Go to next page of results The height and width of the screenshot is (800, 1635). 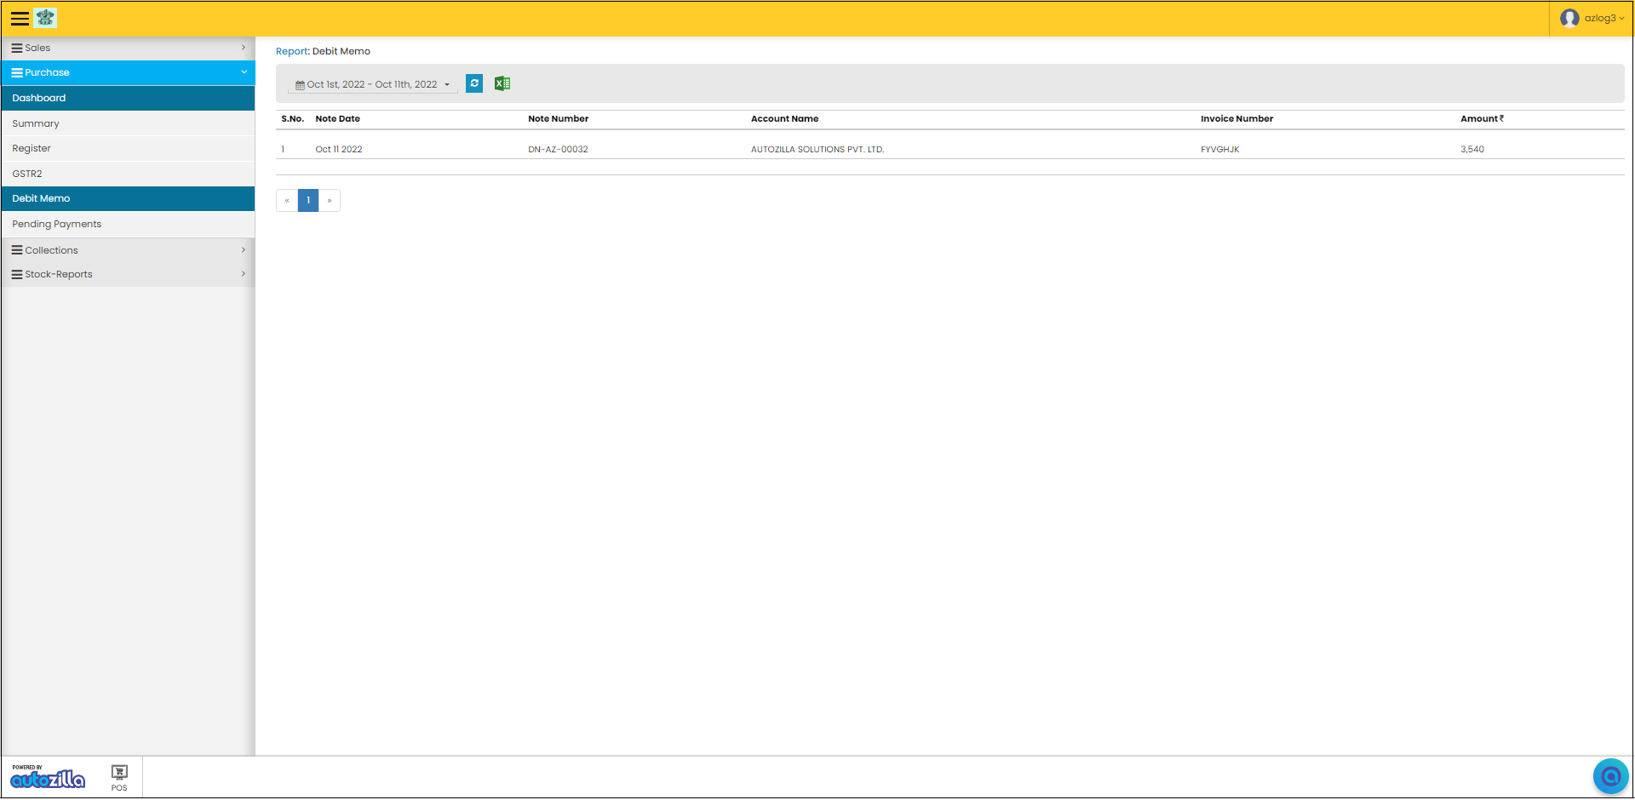point(330,201)
